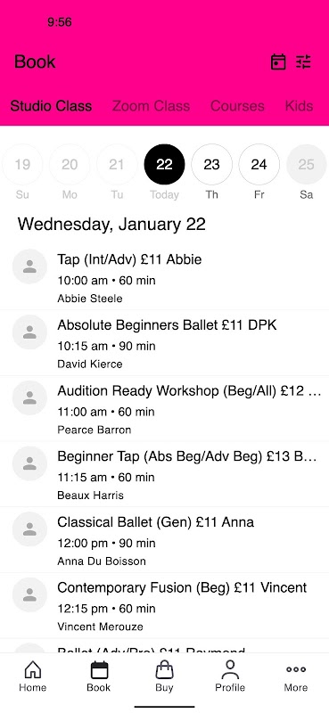
Task: Open the filter sliders icon
Action: 303,61
